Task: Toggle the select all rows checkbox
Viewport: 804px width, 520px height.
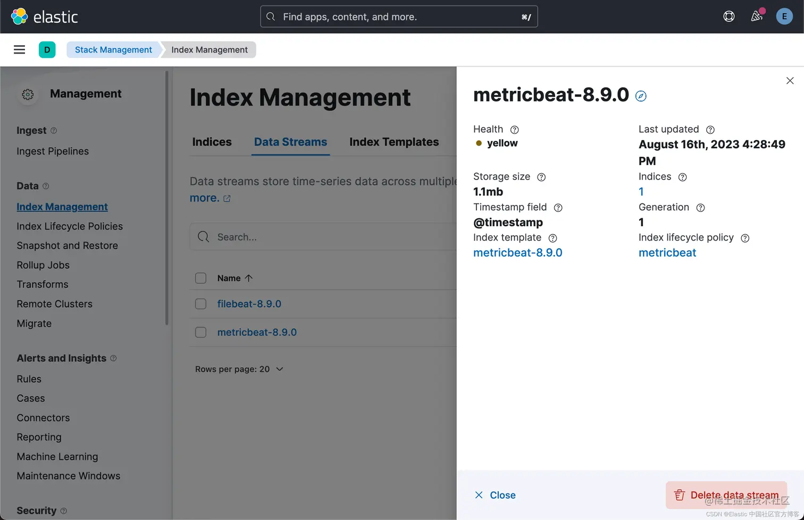Action: pyautogui.click(x=200, y=278)
